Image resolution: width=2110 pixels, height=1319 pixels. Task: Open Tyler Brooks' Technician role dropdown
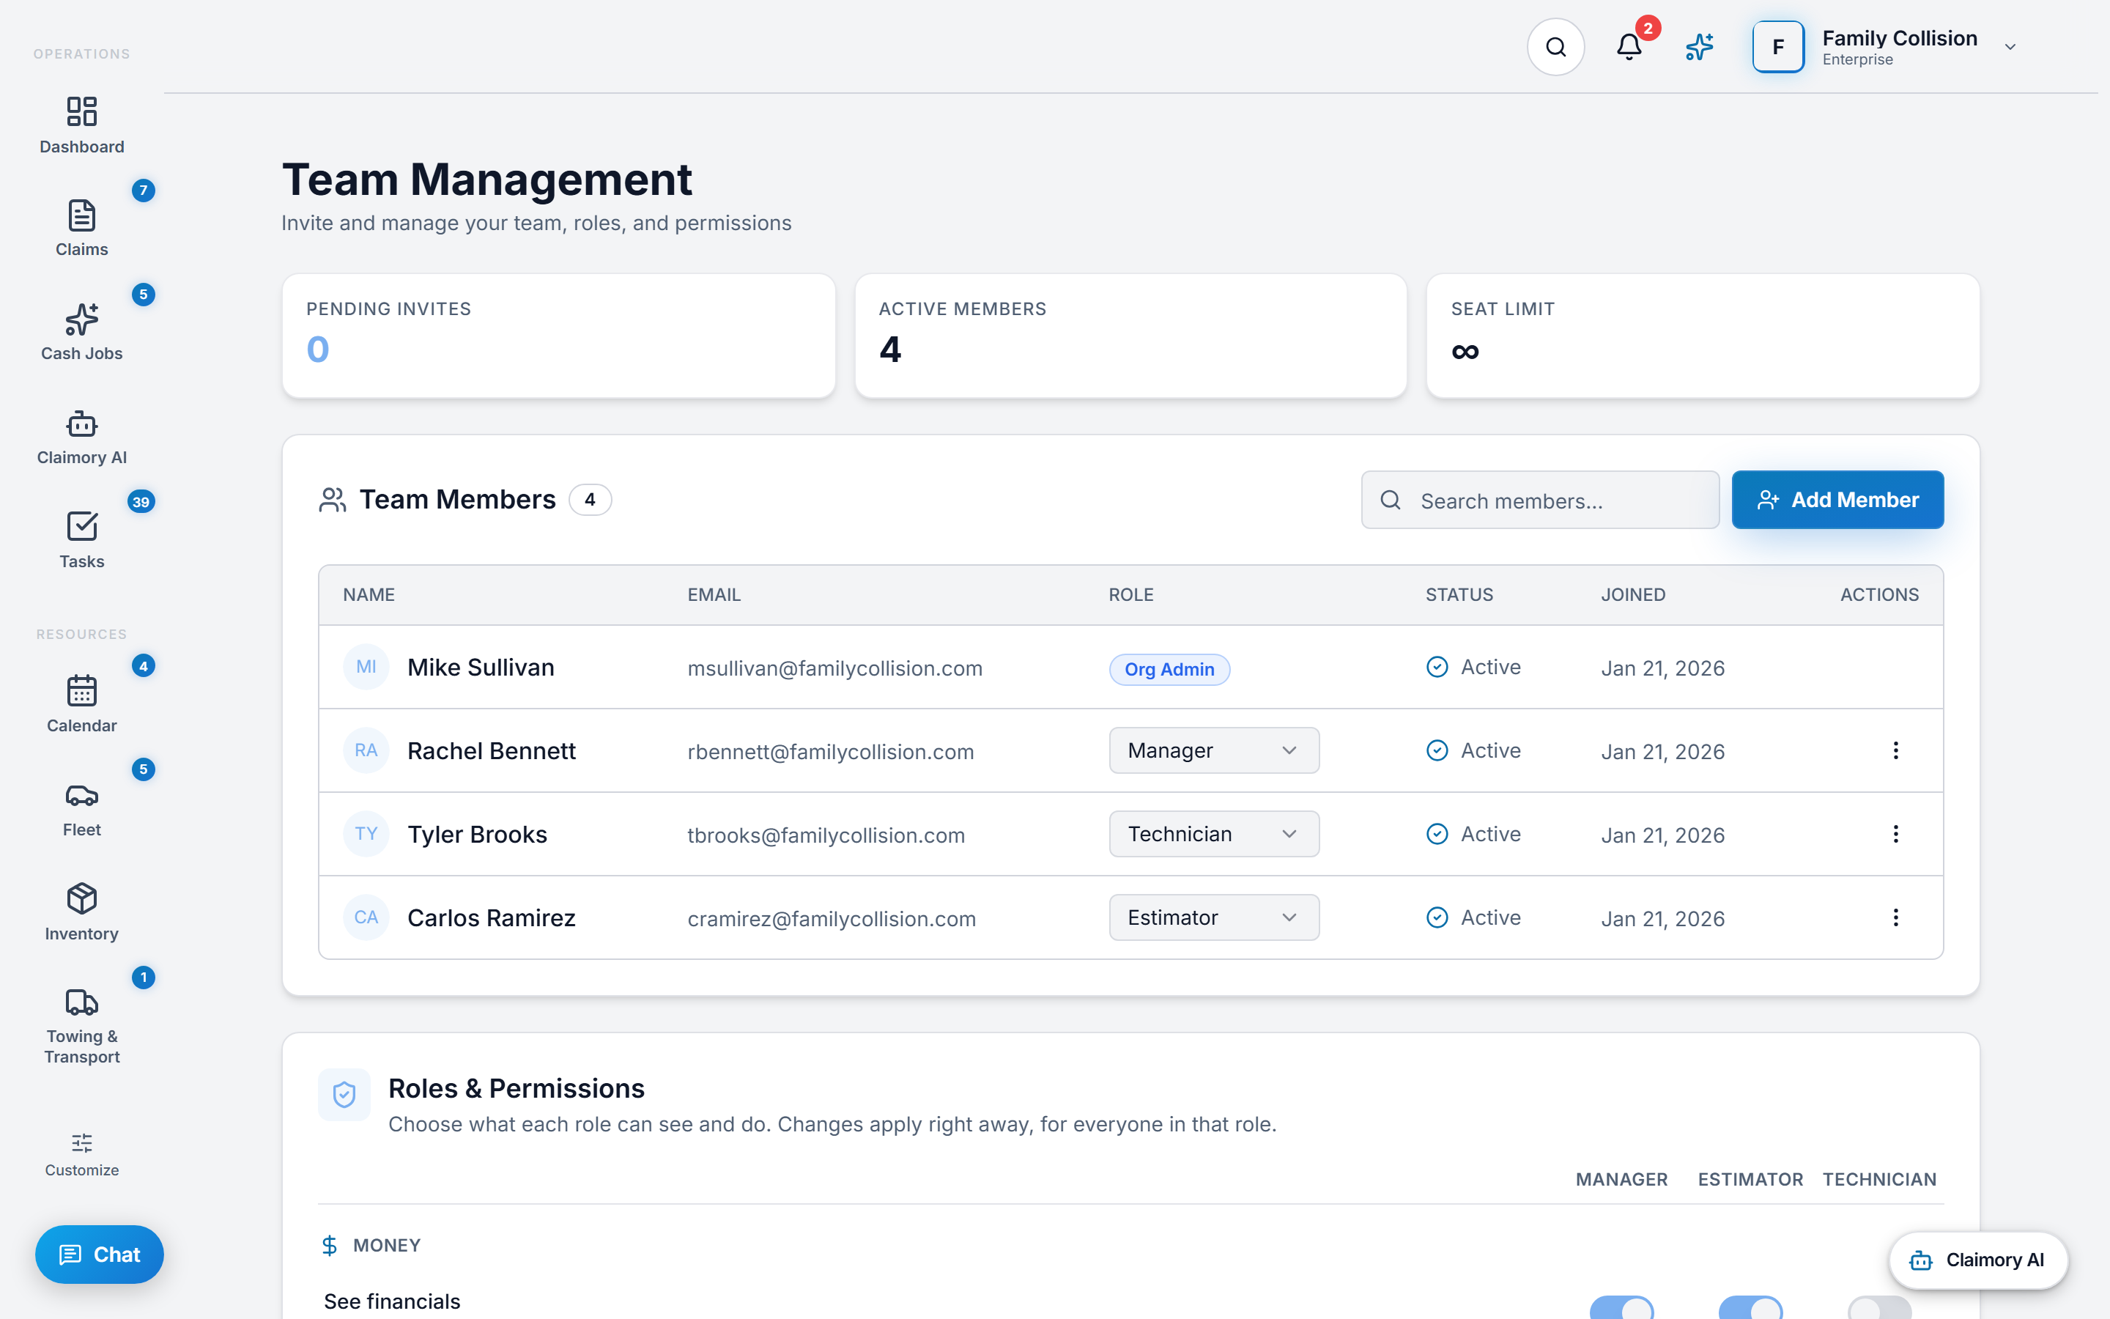pyautogui.click(x=1214, y=834)
